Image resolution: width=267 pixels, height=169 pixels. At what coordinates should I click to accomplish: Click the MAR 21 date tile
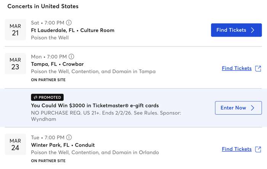coord(15,30)
